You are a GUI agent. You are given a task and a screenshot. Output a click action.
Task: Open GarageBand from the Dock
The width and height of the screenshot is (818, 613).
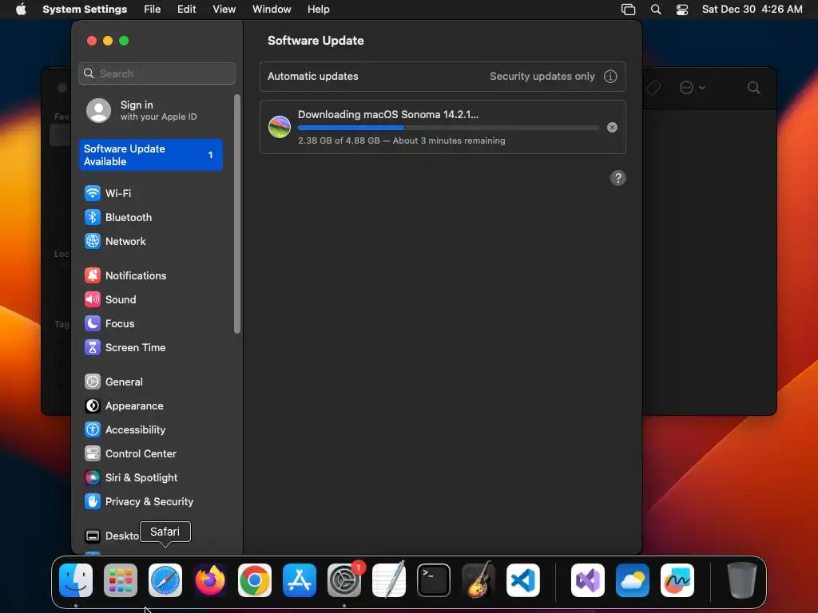pyautogui.click(x=478, y=580)
